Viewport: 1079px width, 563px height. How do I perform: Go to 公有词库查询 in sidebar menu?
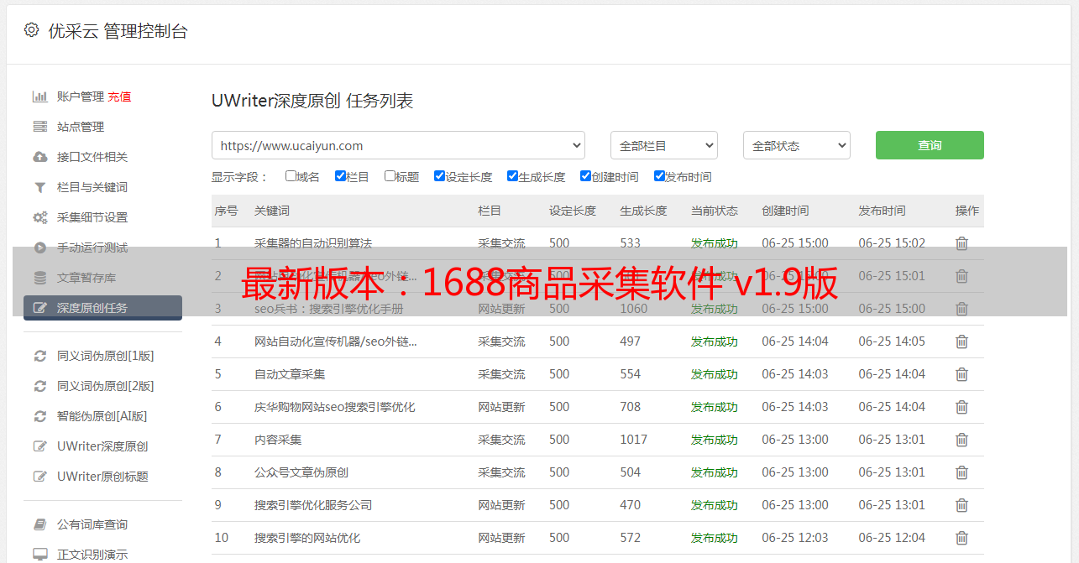92,524
